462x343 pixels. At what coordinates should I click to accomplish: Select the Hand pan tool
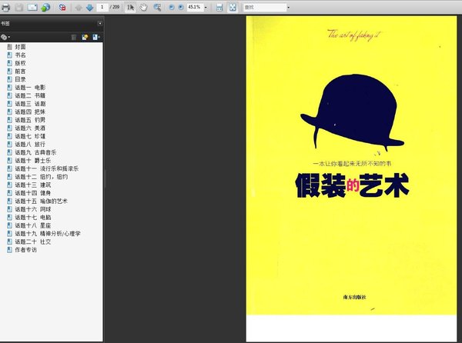[x=143, y=7]
